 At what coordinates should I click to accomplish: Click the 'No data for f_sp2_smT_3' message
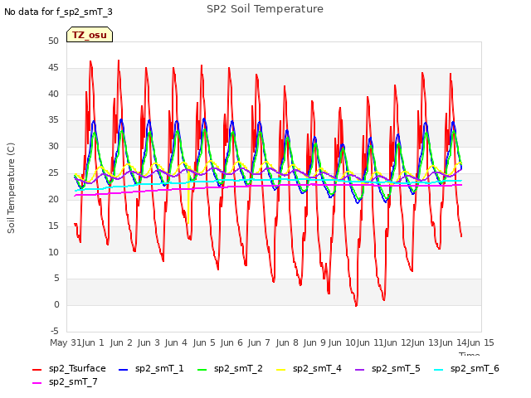click(x=58, y=12)
